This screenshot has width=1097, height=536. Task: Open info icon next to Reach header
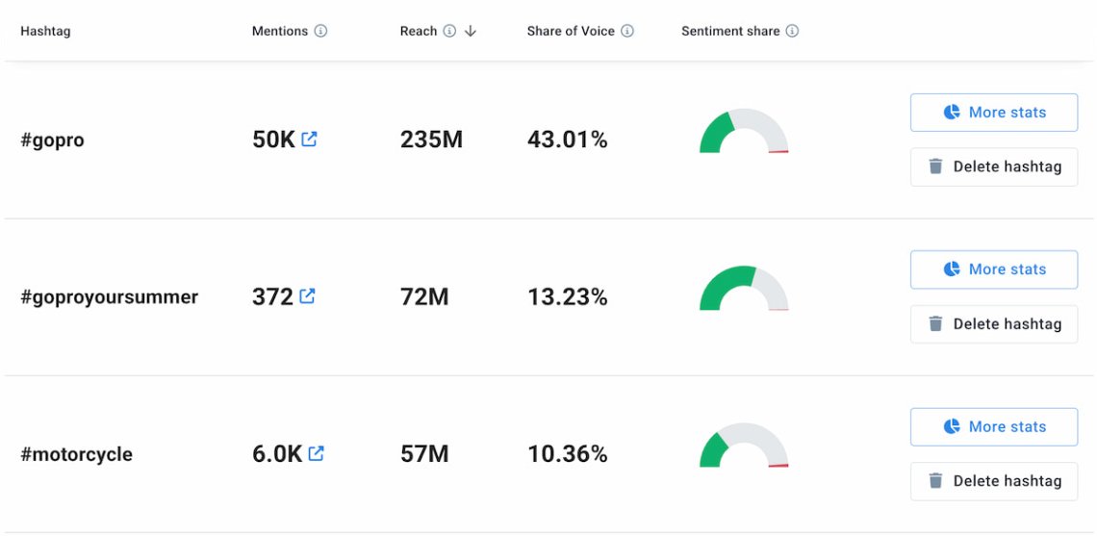(449, 31)
